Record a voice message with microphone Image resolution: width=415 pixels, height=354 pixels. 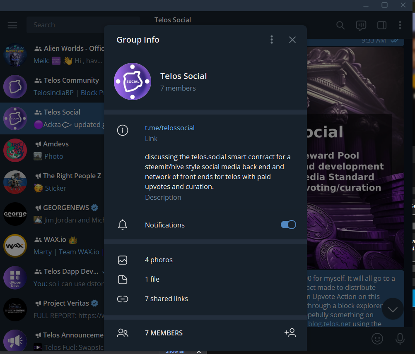click(x=400, y=339)
